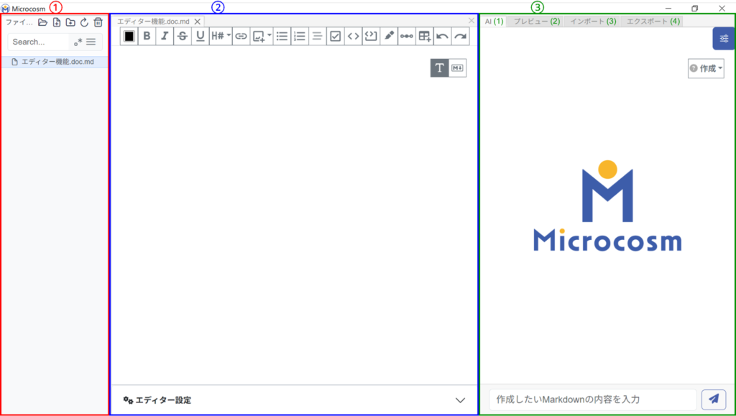This screenshot has height=416, width=736.
Task: Insert a horizontal rule
Action: [407, 36]
